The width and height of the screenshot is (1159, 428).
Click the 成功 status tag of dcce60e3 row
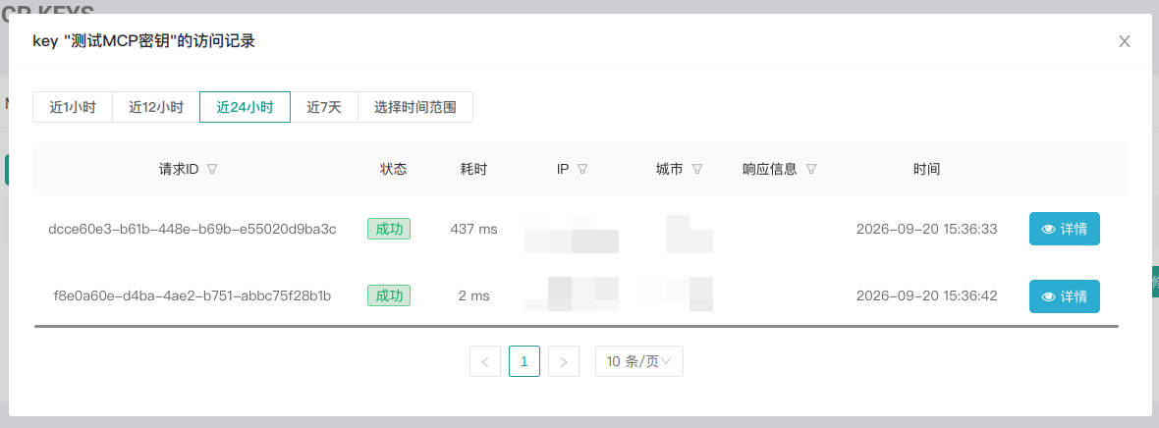coord(389,229)
